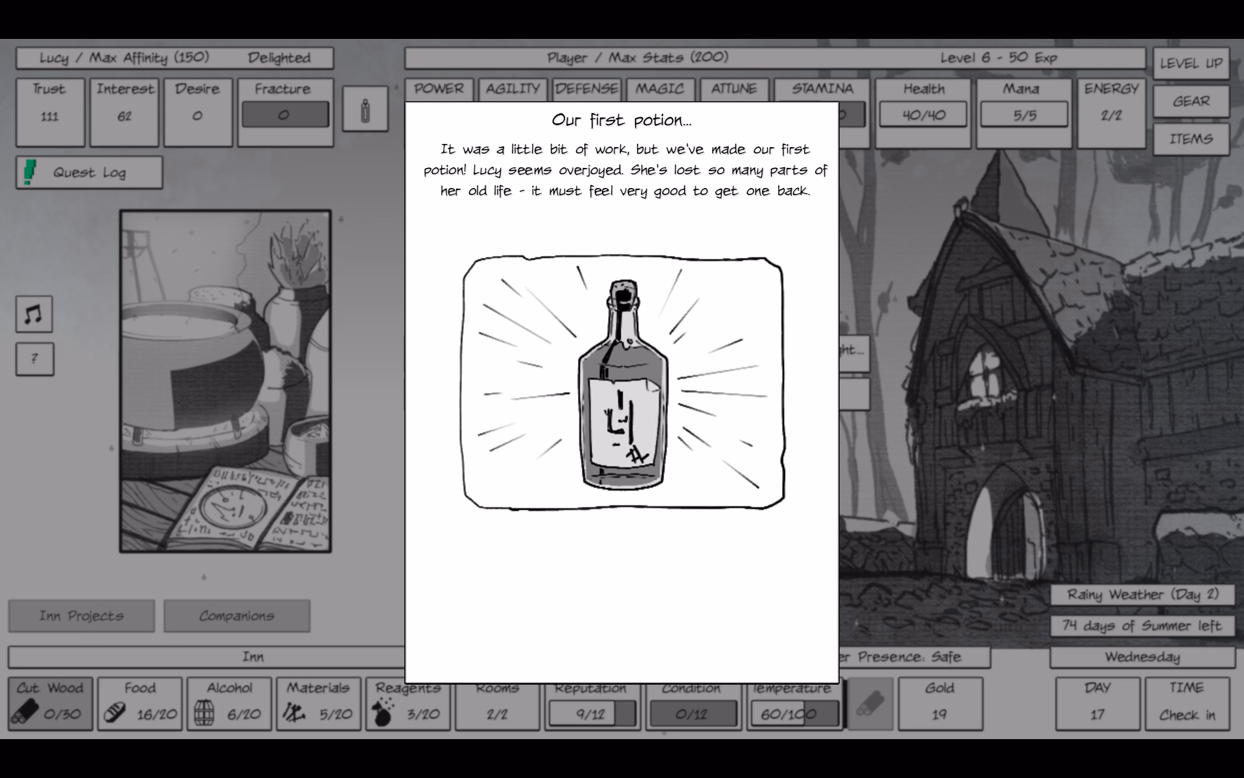1244x778 pixels.
Task: Click the Condition 0/12 bar
Action: coord(694,714)
